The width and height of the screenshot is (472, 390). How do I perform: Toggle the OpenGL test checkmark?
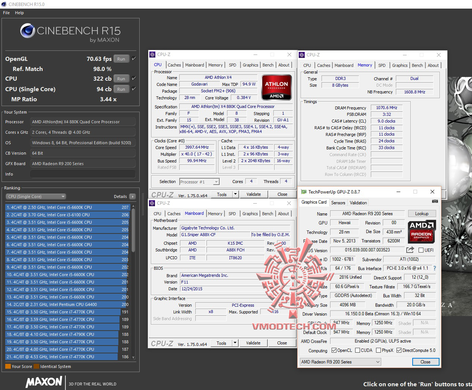point(134,59)
